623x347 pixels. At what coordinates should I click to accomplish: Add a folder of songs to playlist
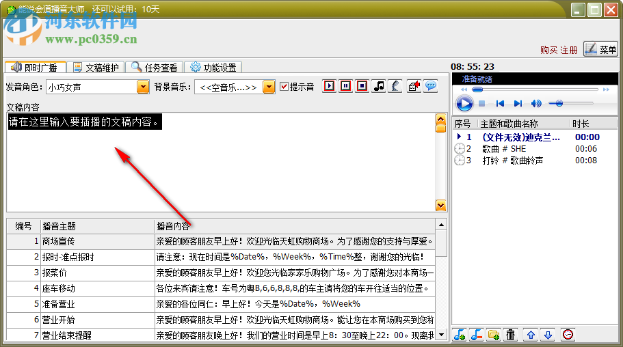(494, 335)
